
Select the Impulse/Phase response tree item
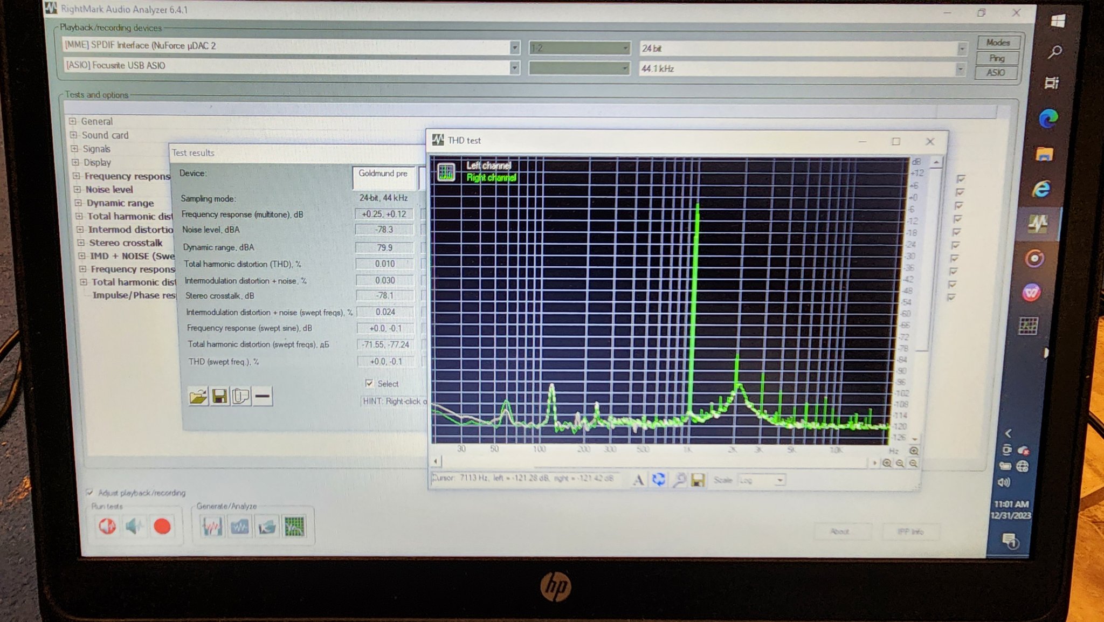(134, 295)
